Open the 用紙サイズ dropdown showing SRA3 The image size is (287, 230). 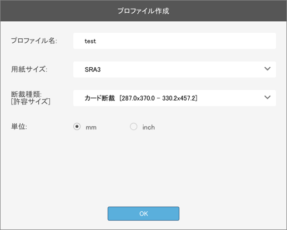pos(174,69)
